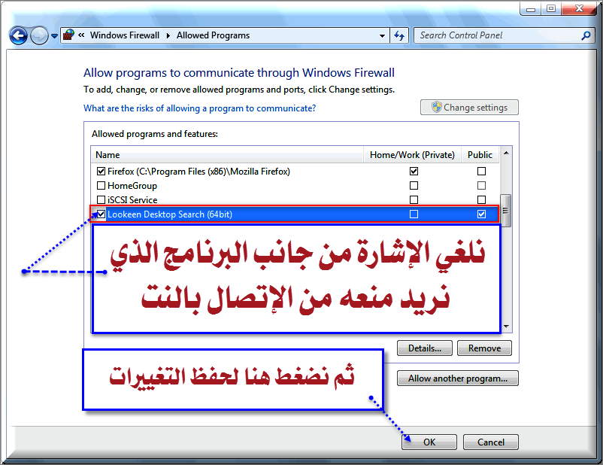Open the risks of allowing a program link
The width and height of the screenshot is (603, 465).
(199, 108)
